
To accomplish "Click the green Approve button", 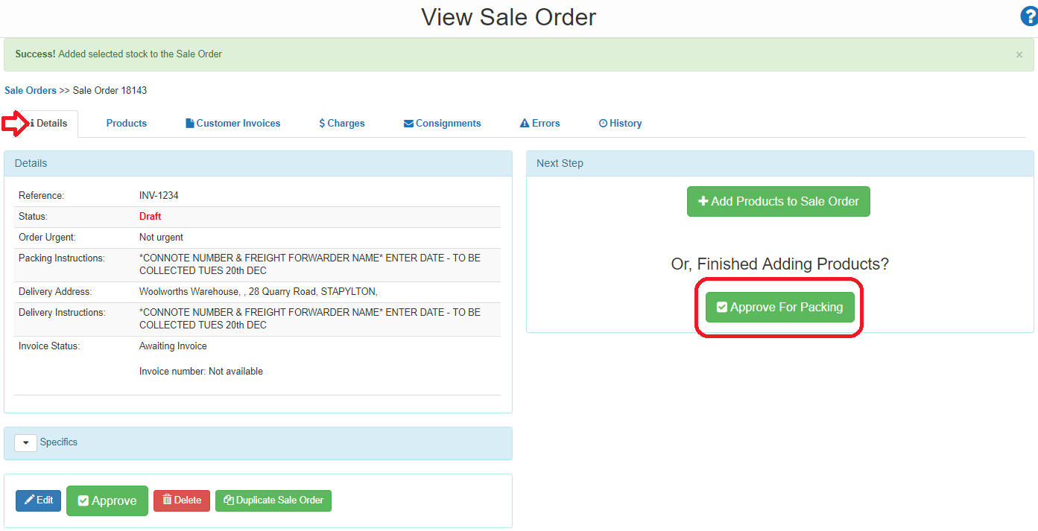I will (107, 500).
